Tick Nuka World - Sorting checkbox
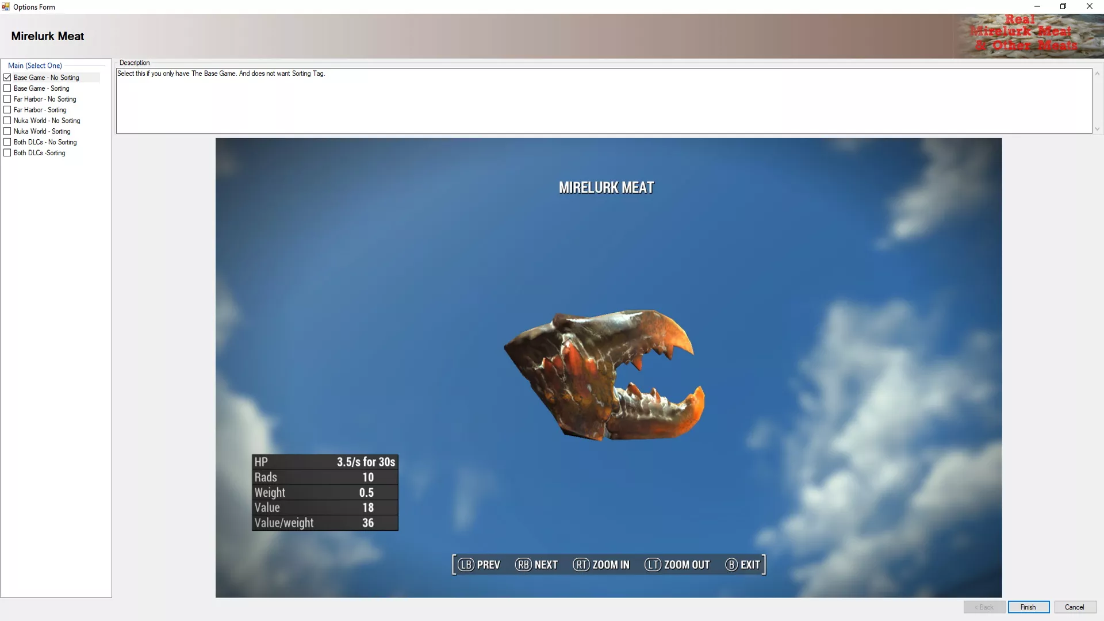The image size is (1104, 621). [x=7, y=131]
